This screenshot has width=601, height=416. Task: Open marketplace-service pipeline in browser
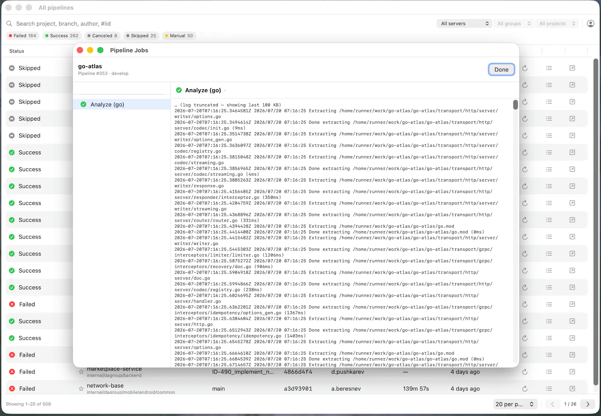[x=572, y=372]
